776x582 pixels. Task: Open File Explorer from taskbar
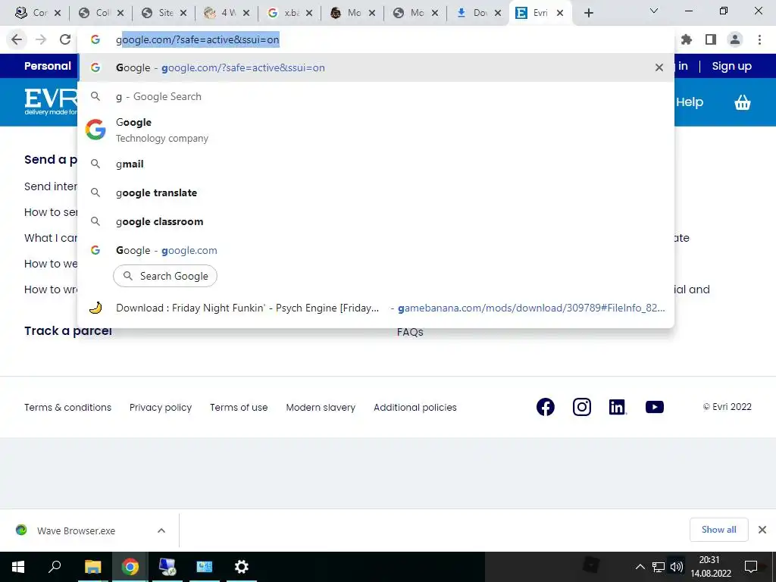(x=92, y=567)
